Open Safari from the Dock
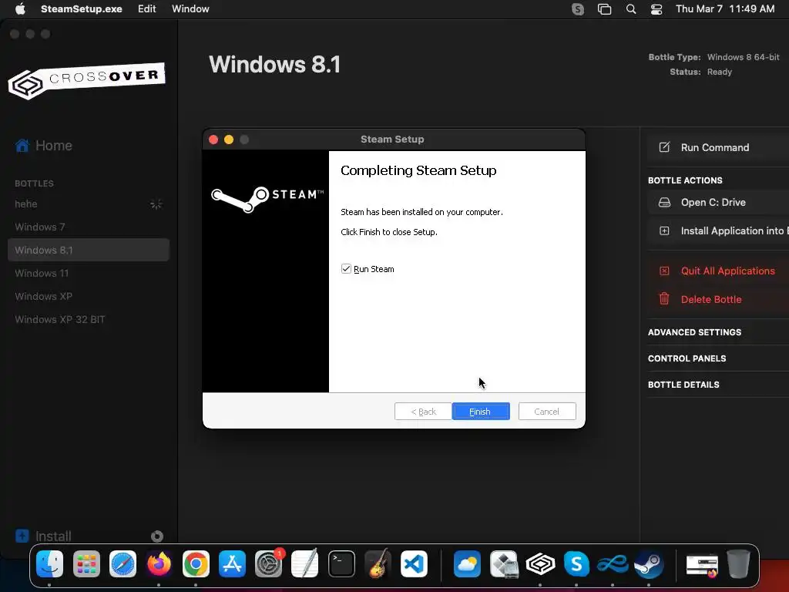 point(123,563)
